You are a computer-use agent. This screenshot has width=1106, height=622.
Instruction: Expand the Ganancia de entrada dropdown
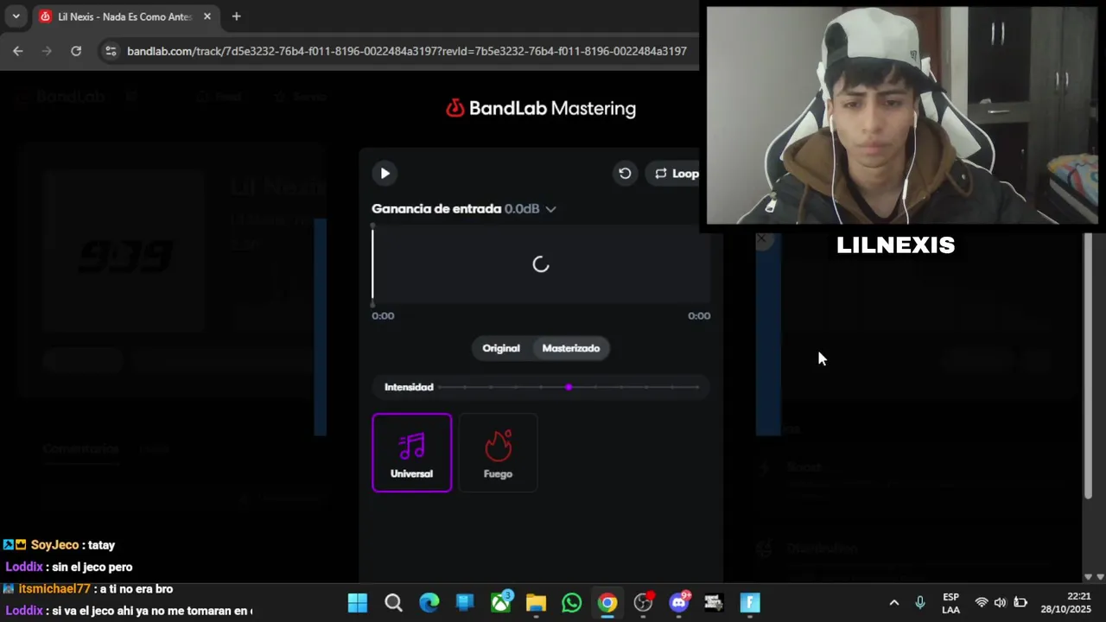(550, 209)
